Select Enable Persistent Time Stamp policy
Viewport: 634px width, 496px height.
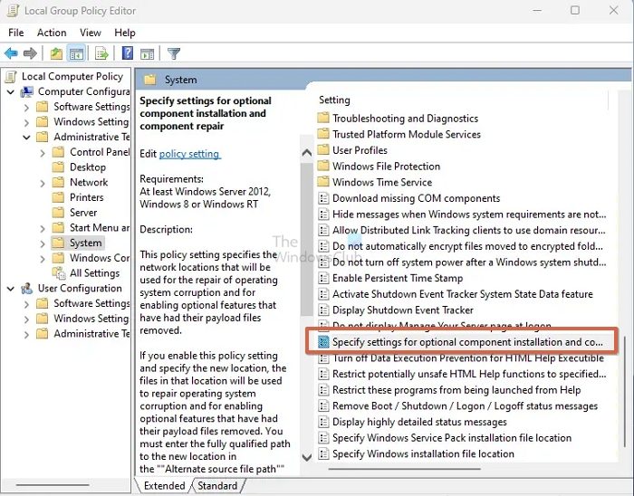point(397,278)
